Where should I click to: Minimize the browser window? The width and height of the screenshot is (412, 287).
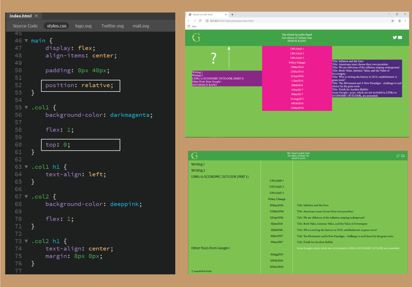click(x=389, y=14)
